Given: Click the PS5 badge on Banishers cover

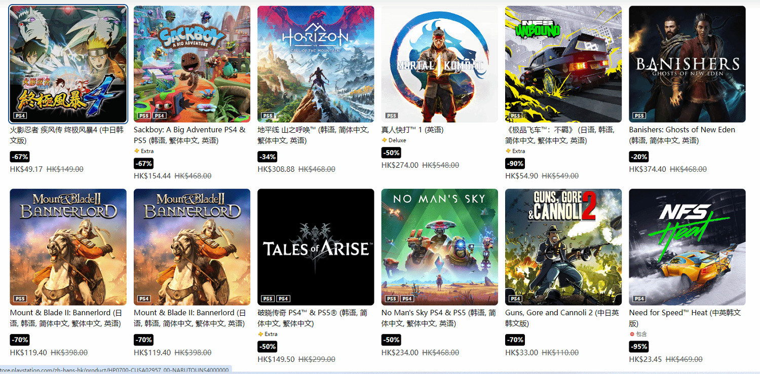Looking at the screenshot, I should pyautogui.click(x=639, y=116).
